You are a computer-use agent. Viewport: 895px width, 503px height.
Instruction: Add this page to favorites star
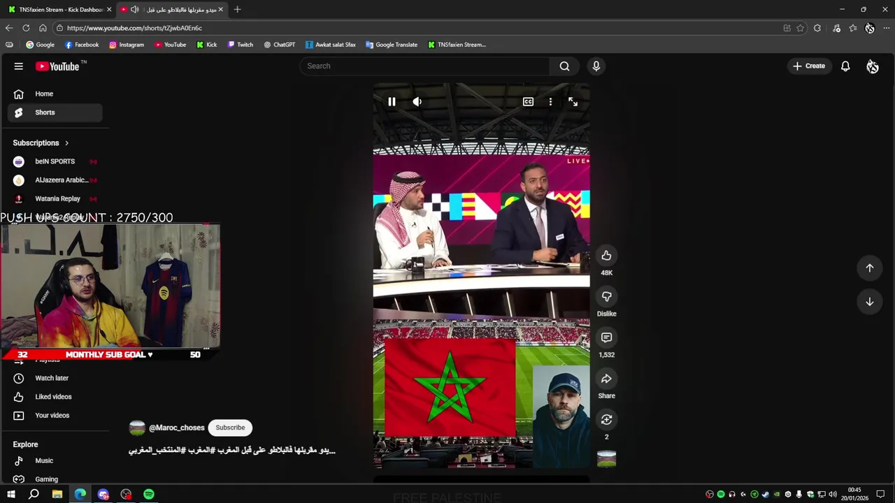pos(800,28)
